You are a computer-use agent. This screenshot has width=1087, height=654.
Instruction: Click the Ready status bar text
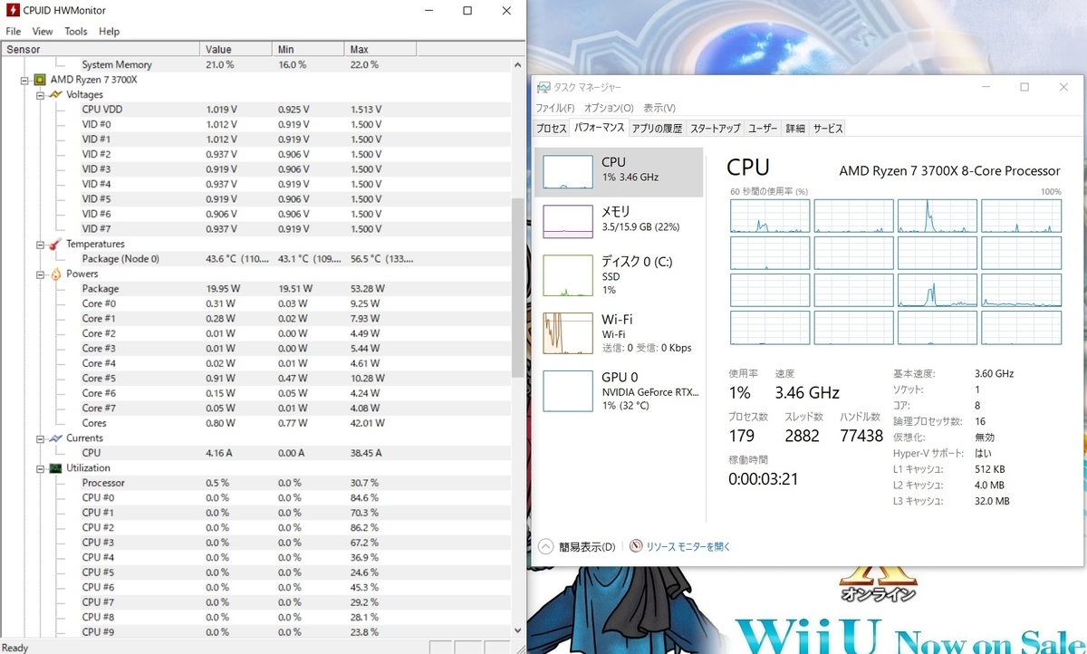click(15, 648)
